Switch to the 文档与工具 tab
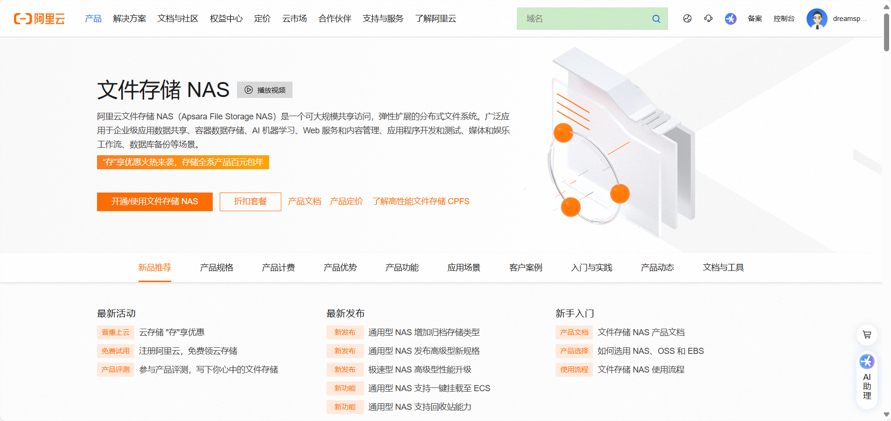The image size is (891, 421). tap(724, 268)
